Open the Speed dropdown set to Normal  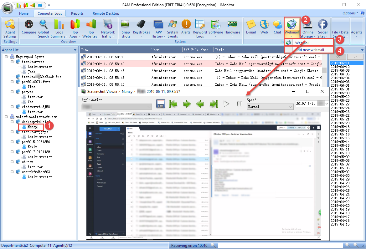(x=270, y=107)
